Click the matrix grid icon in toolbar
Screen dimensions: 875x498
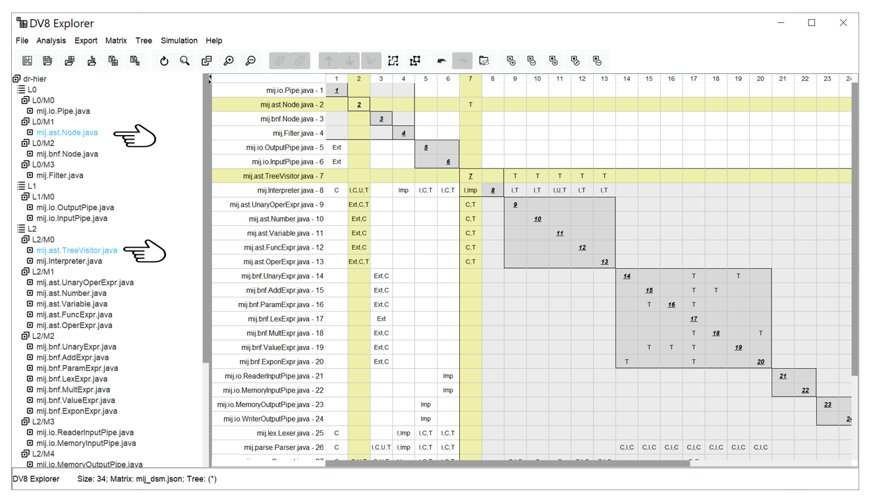tap(27, 61)
